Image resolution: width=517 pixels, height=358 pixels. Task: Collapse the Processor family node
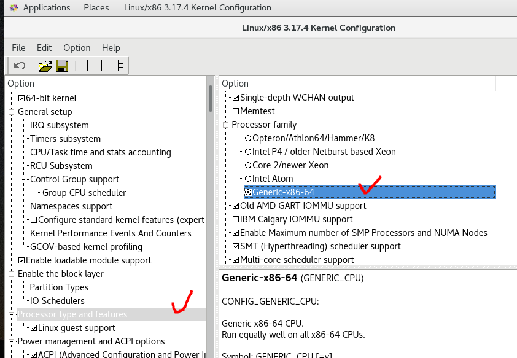coord(225,125)
